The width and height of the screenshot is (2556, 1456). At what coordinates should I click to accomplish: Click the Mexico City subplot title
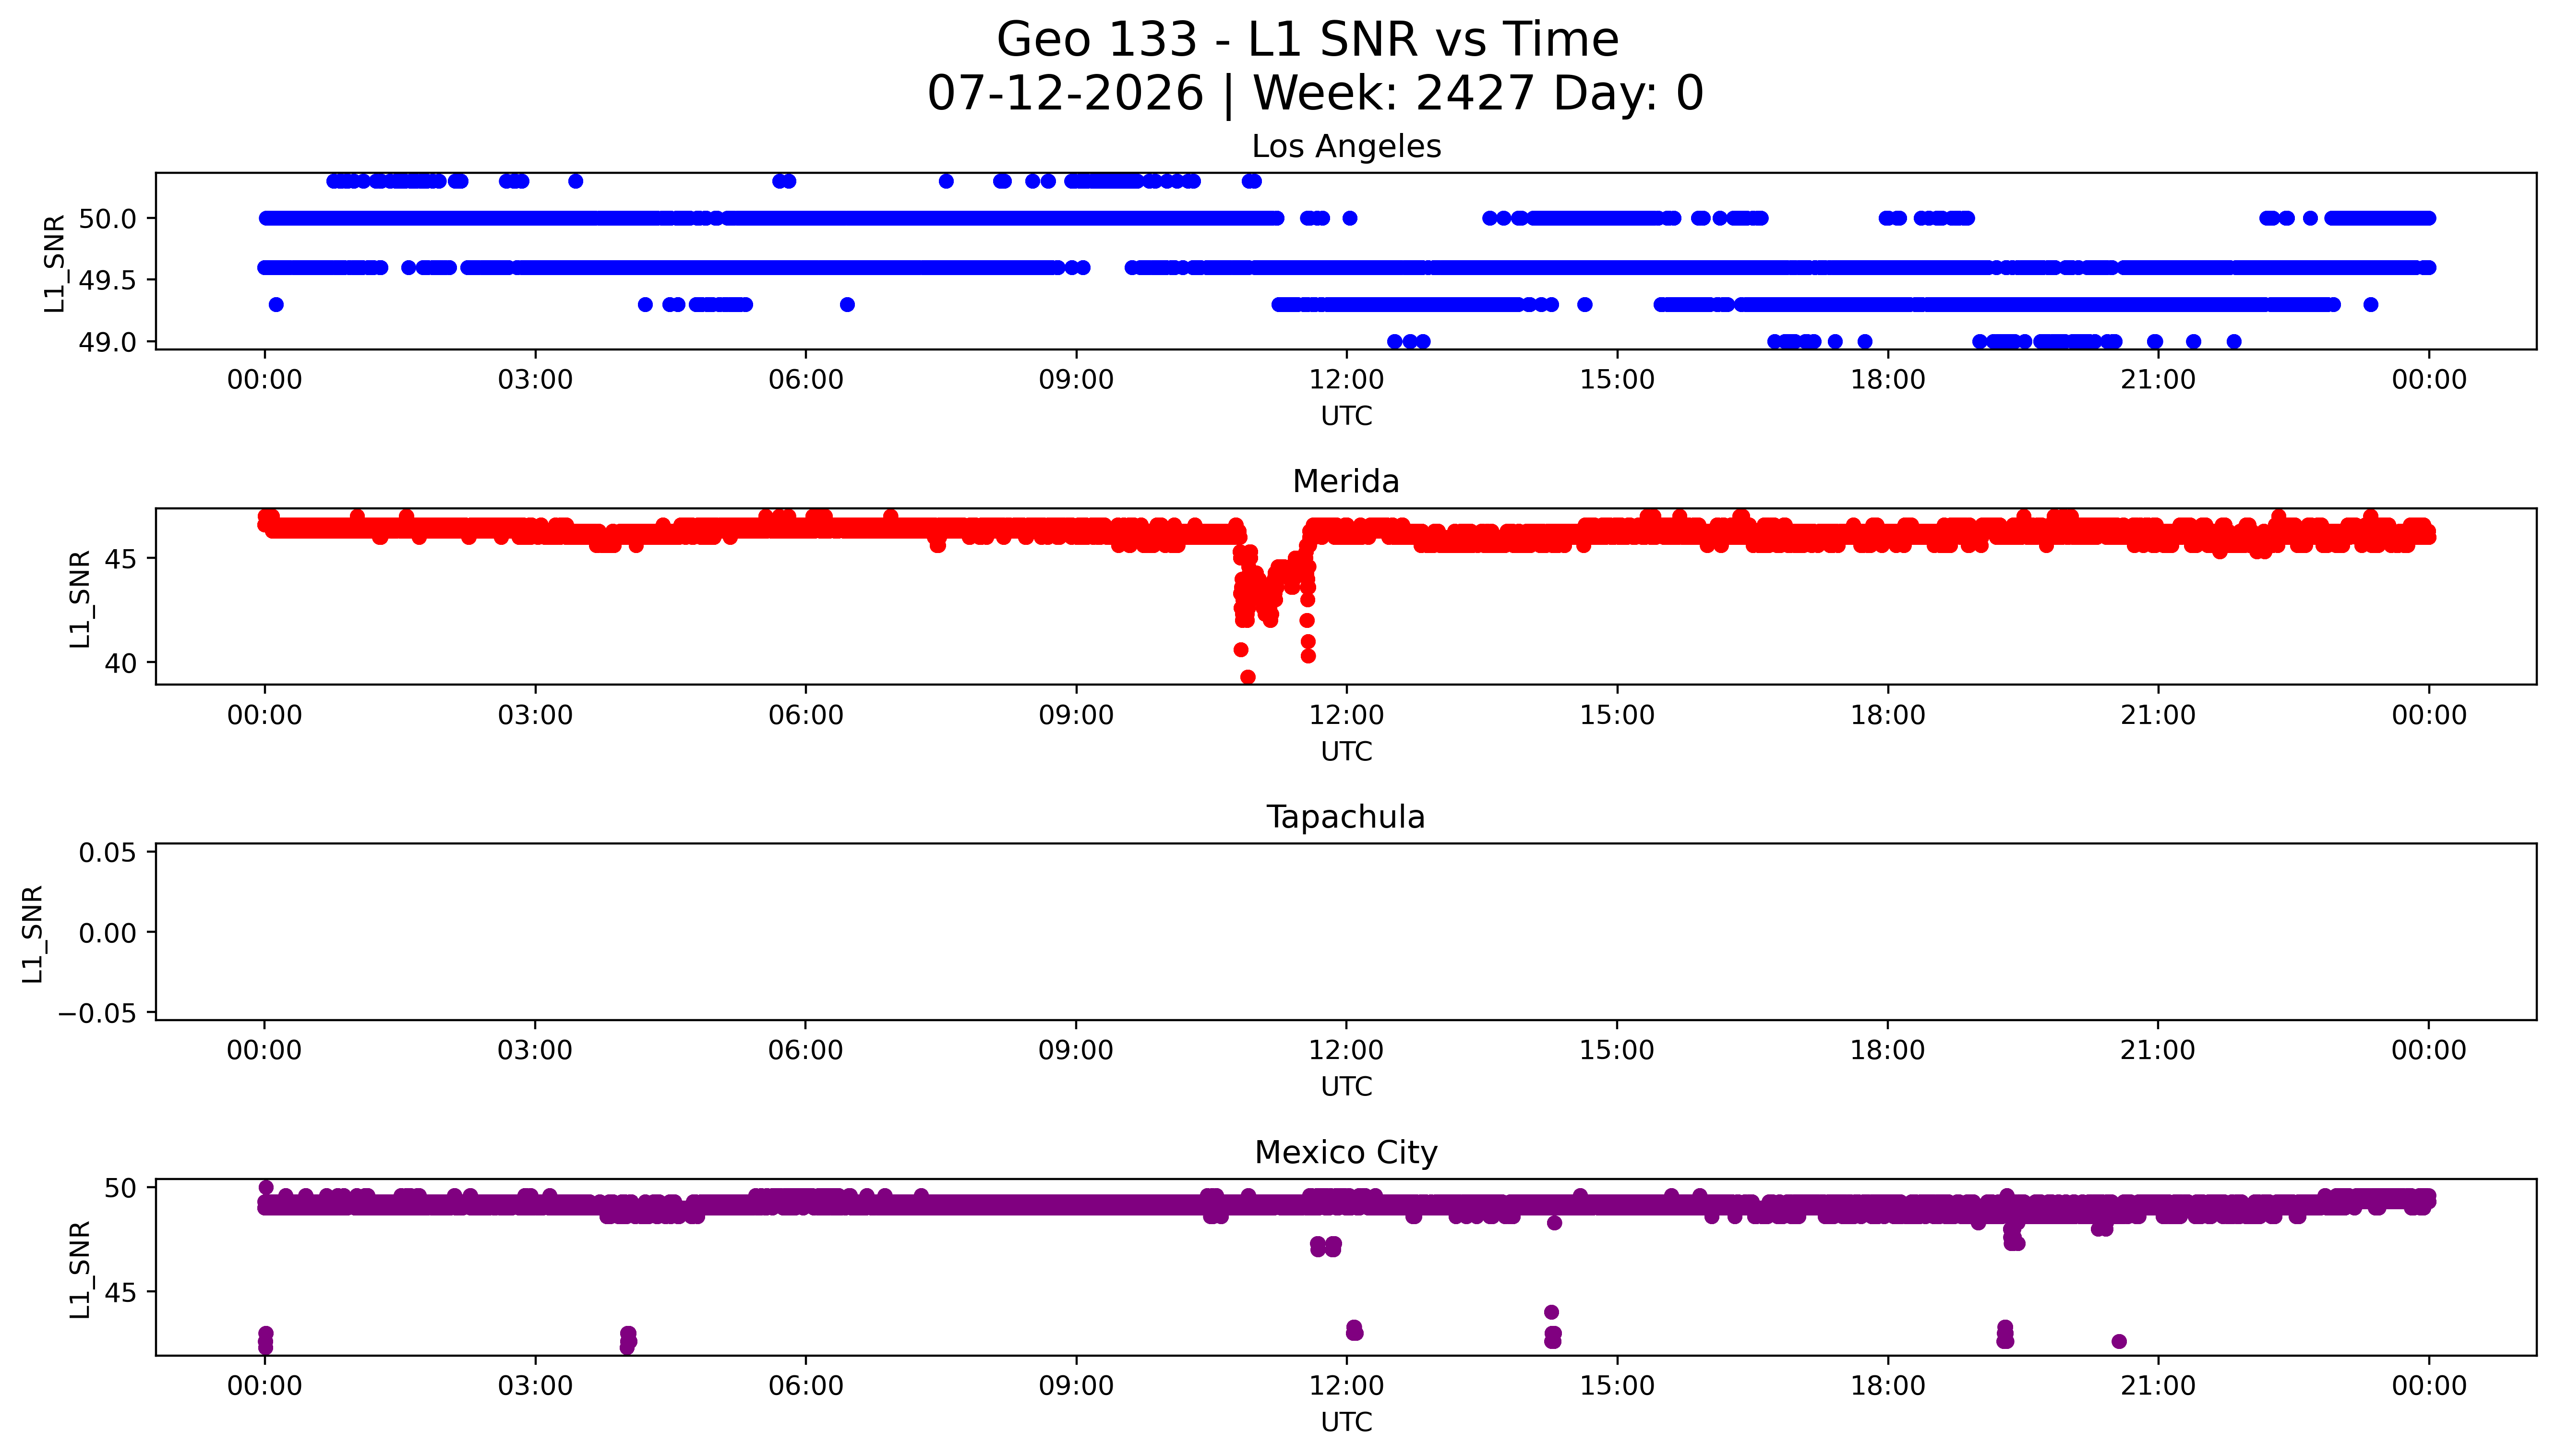tap(1345, 1152)
